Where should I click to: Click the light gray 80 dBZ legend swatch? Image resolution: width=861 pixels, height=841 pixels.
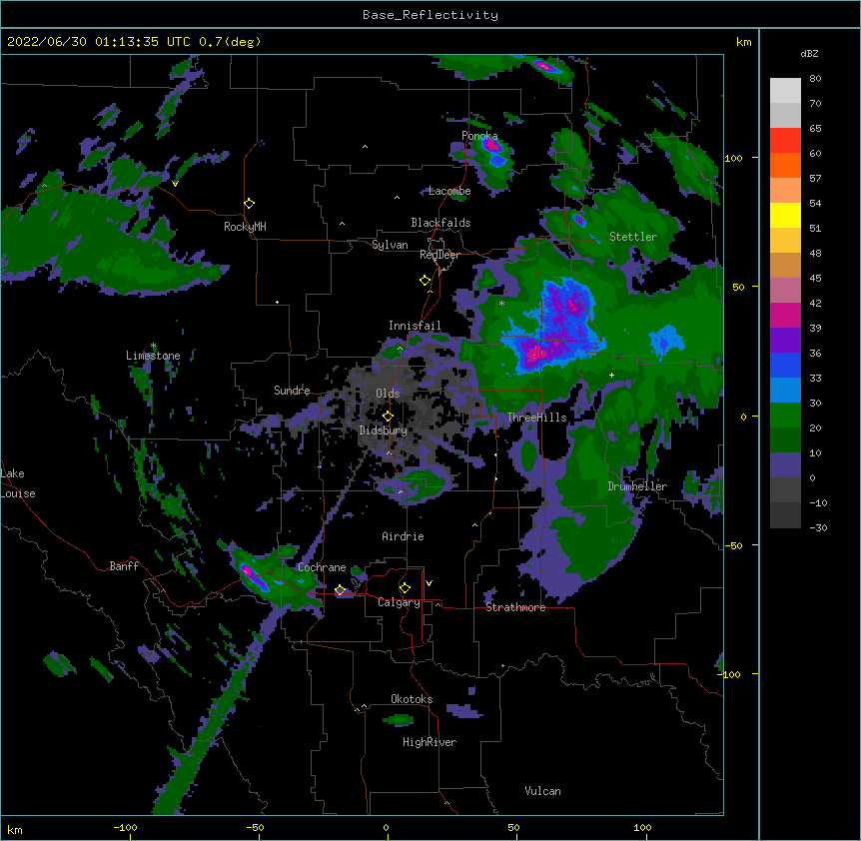[785, 91]
